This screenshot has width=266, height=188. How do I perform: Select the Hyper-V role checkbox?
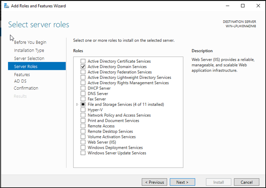pyautogui.click(x=83, y=110)
